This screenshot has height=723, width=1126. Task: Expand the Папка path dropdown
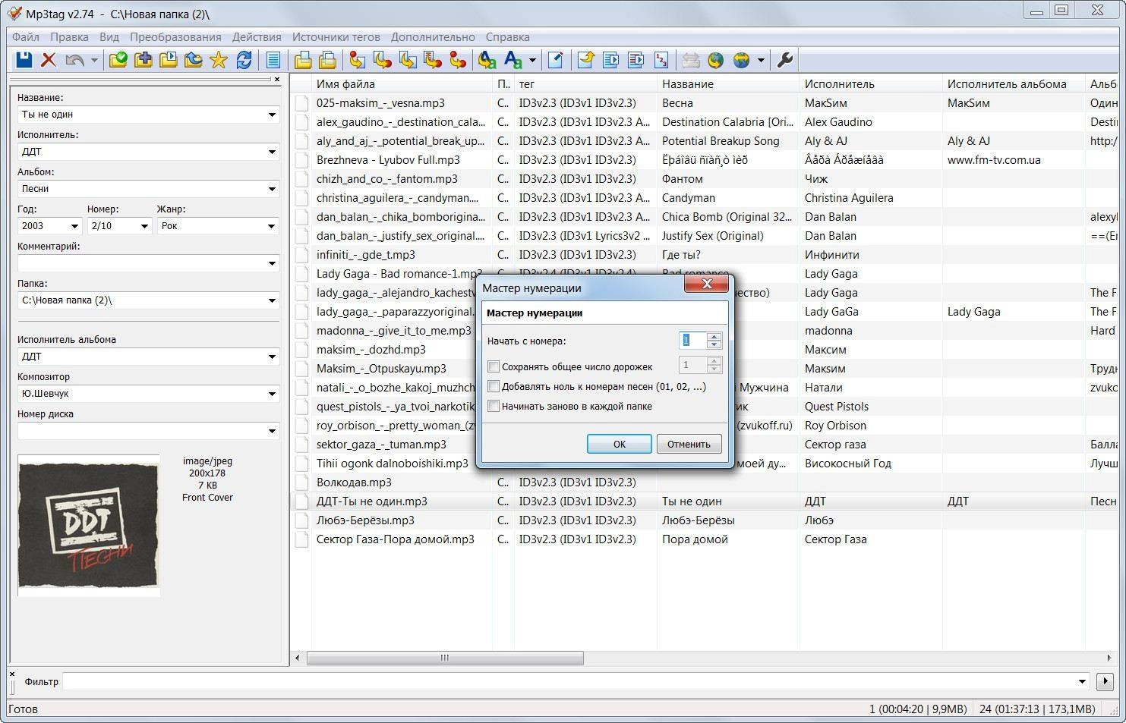click(272, 300)
